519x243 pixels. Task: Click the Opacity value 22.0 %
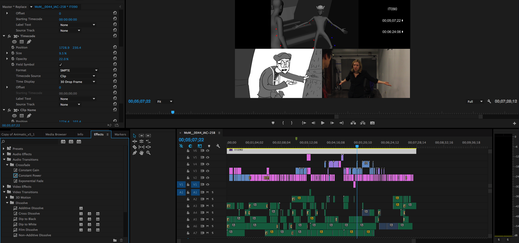point(64,59)
